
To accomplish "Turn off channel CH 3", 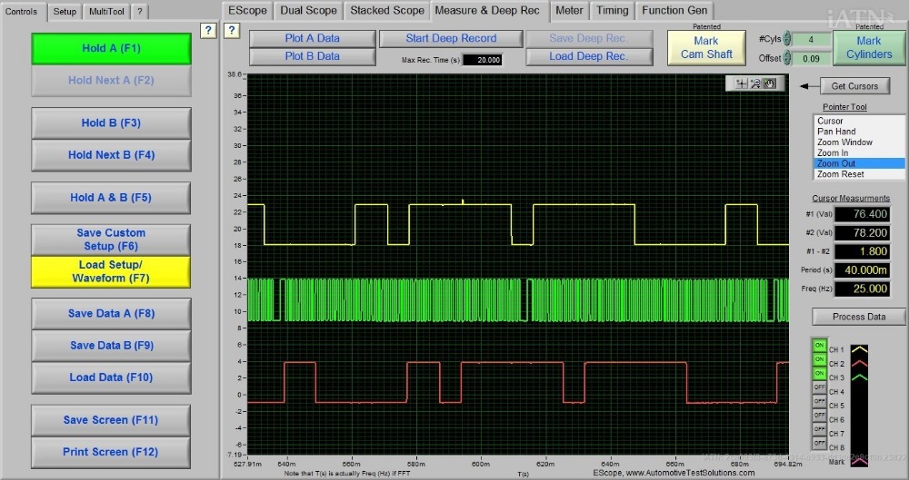I will pyautogui.click(x=819, y=374).
